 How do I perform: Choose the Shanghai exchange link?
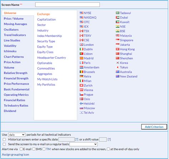pos(126,54)
